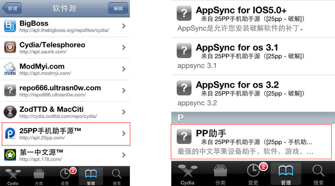The width and height of the screenshot is (335, 186).
Task: Tap the 第一中文源 green star icon
Action: (10, 155)
